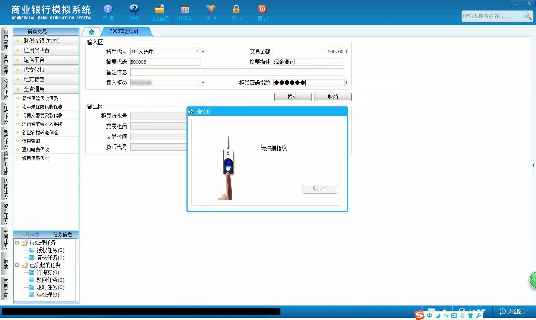Select the 7005现金调剂 tab
This screenshot has width=536, height=320.
124,32
